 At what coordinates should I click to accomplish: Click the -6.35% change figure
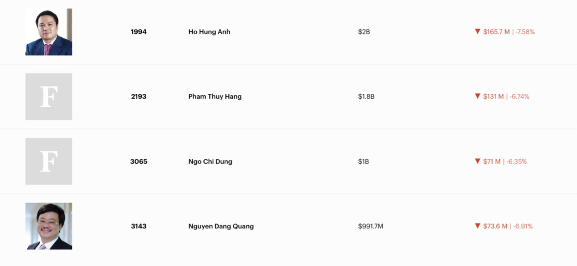pyautogui.click(x=516, y=161)
